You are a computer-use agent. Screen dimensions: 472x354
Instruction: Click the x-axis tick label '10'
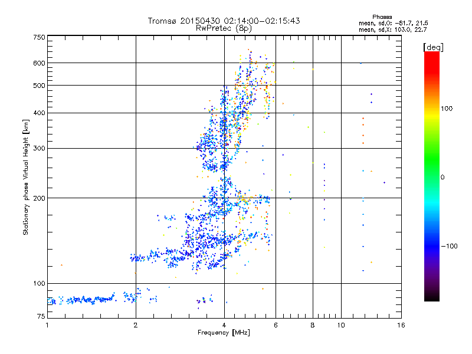point(341,325)
